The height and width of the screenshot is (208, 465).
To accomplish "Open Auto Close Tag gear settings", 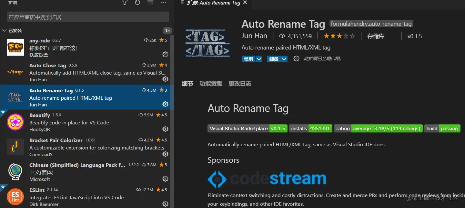I will [x=165, y=79].
